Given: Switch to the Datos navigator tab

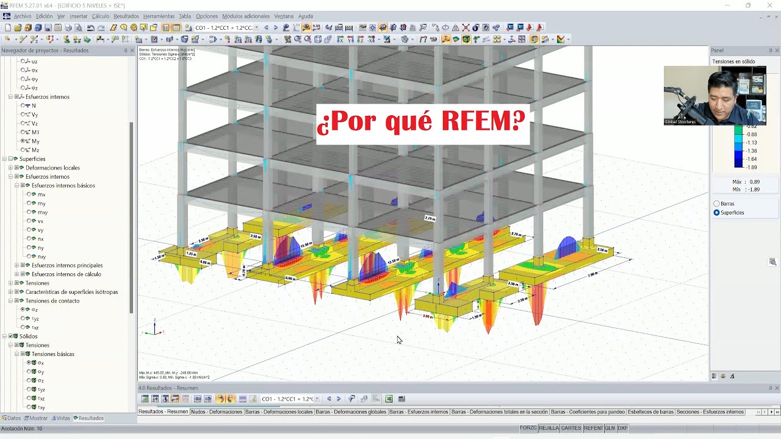Looking at the screenshot, I should (11, 418).
